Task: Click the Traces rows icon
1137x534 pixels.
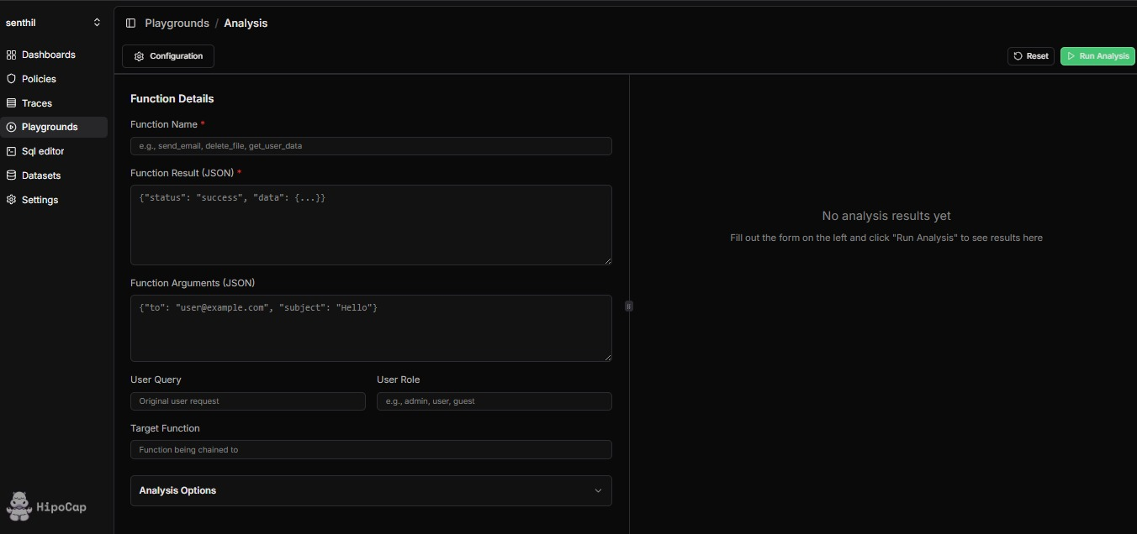Action: (x=11, y=103)
